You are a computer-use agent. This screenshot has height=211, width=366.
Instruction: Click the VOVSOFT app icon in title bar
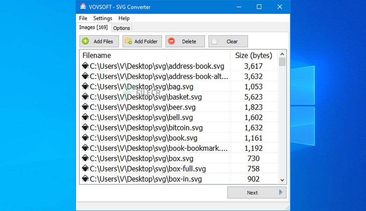click(x=83, y=7)
